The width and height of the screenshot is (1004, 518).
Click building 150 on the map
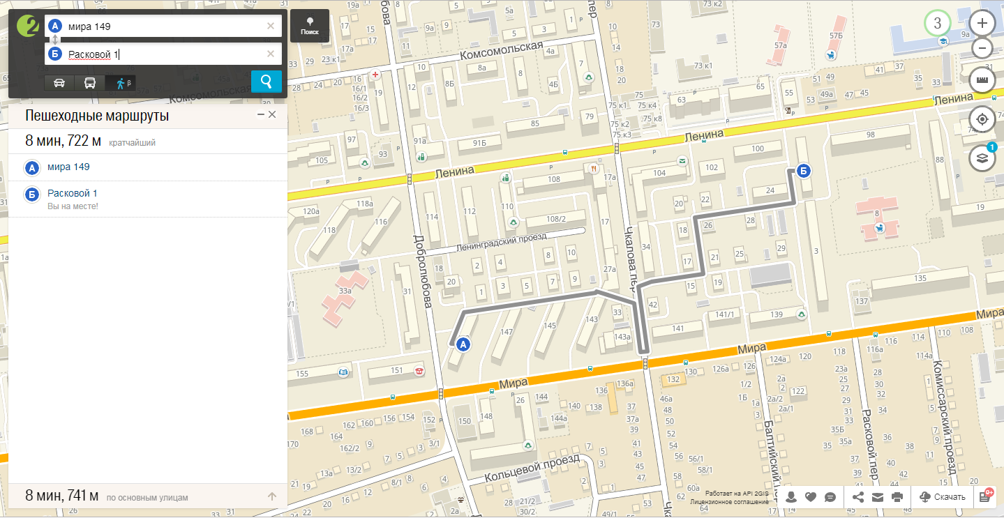pyautogui.click(x=464, y=421)
